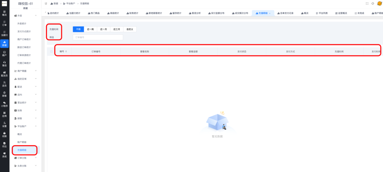This screenshot has width=383, height=172.
Task: Collapse the 平台账户 menu group chevron
Action: click(36, 126)
